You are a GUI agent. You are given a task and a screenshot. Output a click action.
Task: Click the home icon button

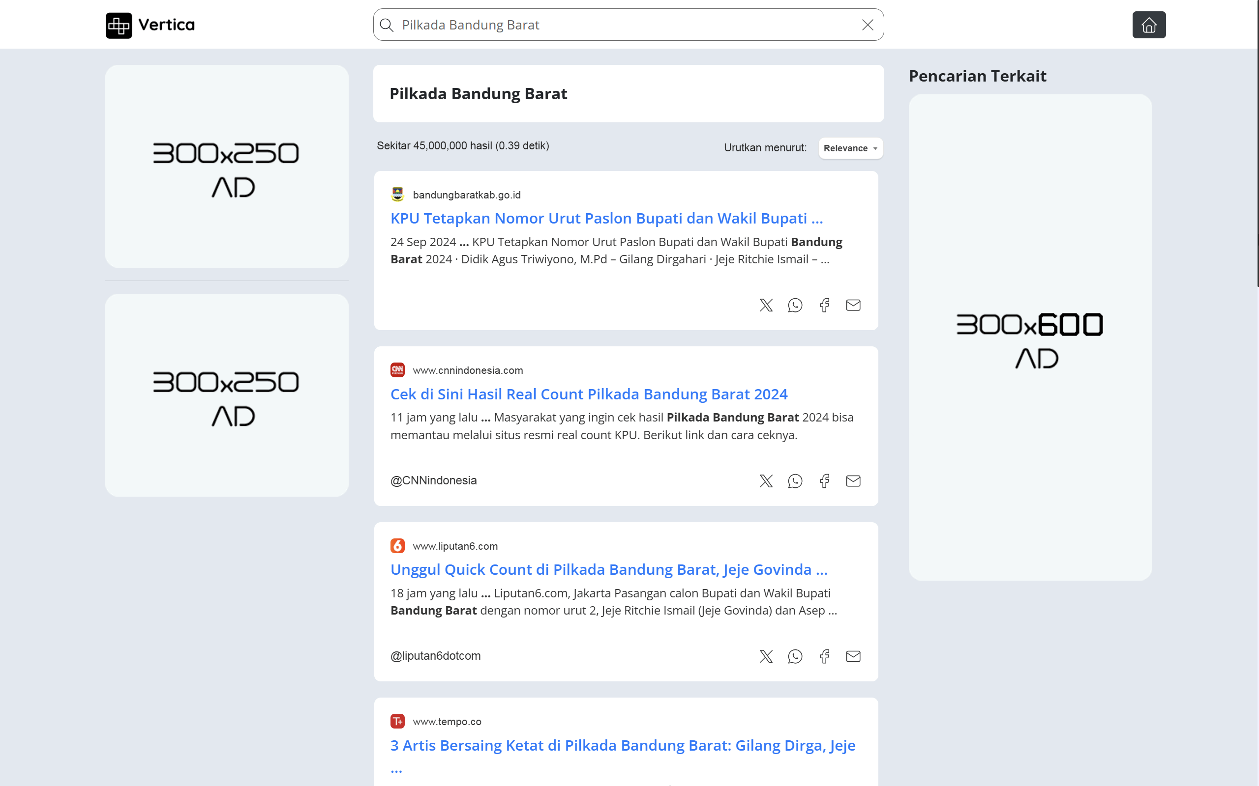pos(1149,25)
